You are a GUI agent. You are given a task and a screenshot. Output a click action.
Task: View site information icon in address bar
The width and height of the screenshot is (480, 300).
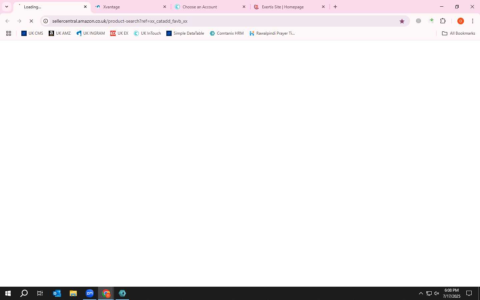[x=46, y=21]
